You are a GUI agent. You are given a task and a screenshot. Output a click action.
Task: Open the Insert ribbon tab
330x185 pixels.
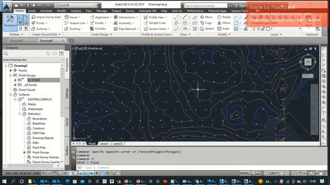tap(32, 11)
